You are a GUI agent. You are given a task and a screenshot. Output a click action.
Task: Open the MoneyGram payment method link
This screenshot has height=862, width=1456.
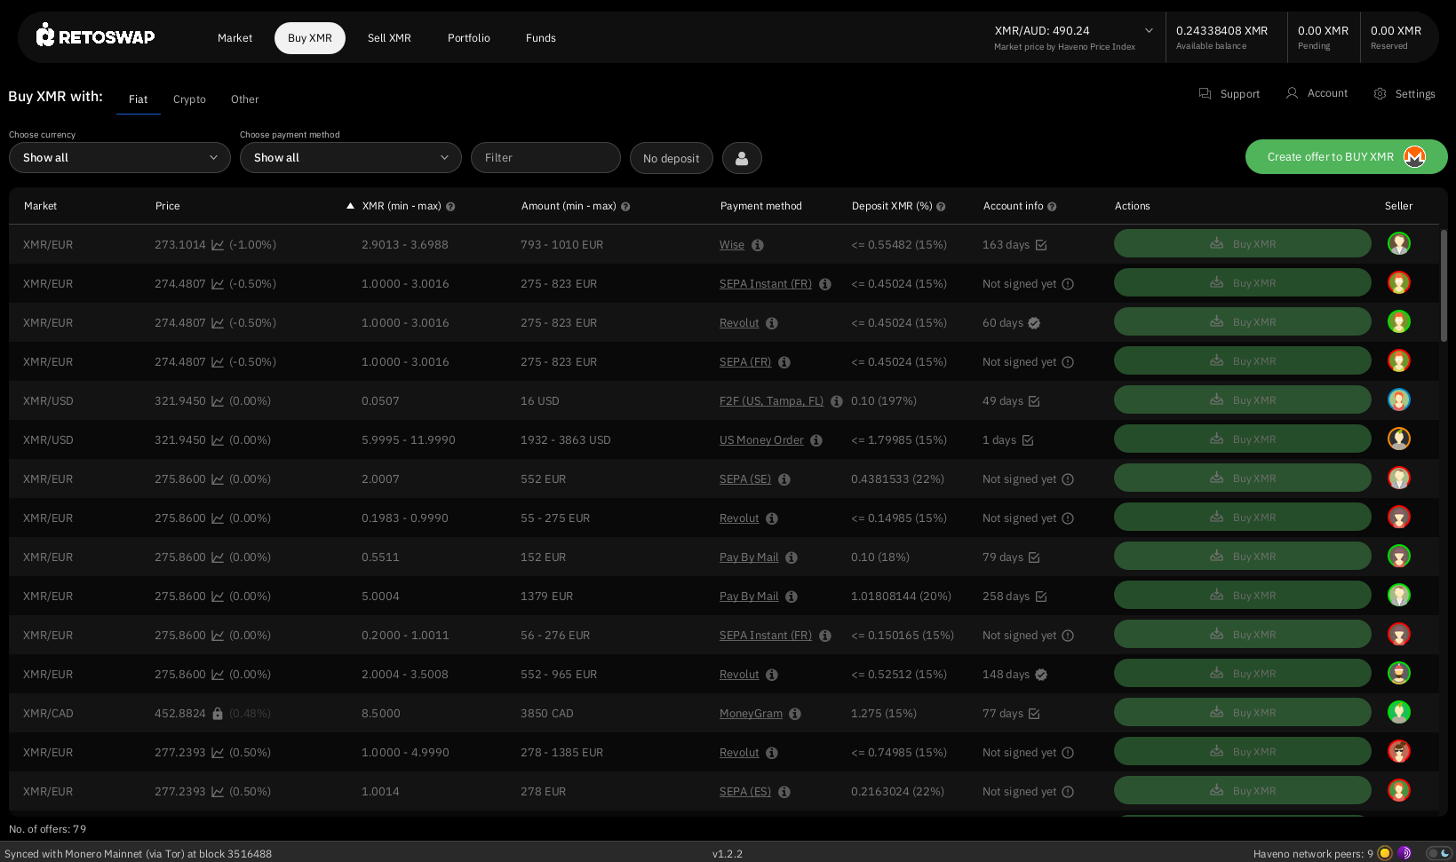pos(751,714)
